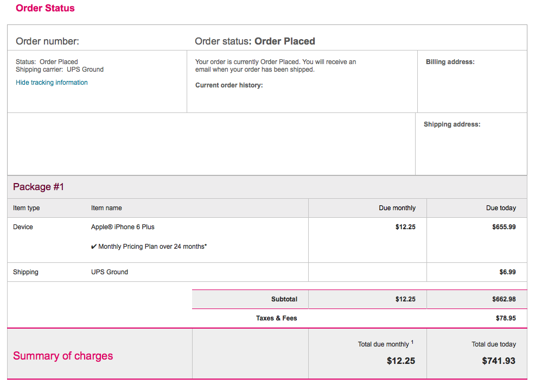Click the Order number label
Screen dimensions: 535x384
[x=47, y=41]
